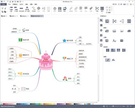Enable the hand-drawn sketch effect option
The height and width of the screenshot is (108, 135).
click(108, 60)
